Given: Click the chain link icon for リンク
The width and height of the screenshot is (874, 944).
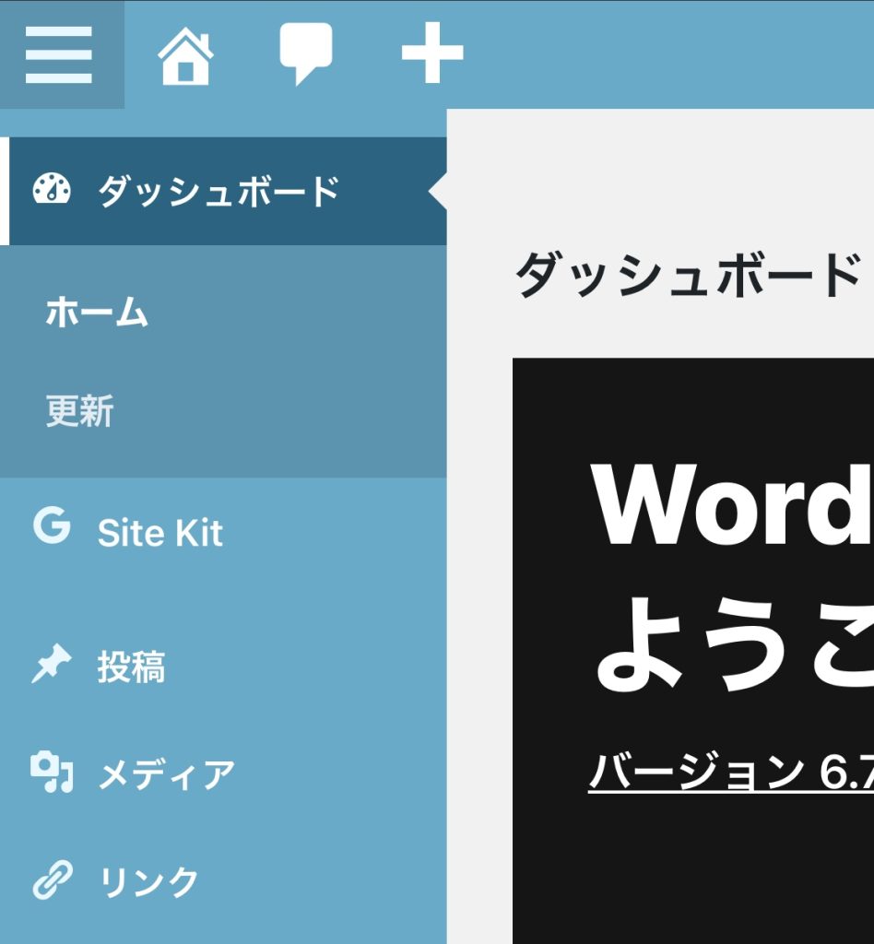Looking at the screenshot, I should pos(52,880).
